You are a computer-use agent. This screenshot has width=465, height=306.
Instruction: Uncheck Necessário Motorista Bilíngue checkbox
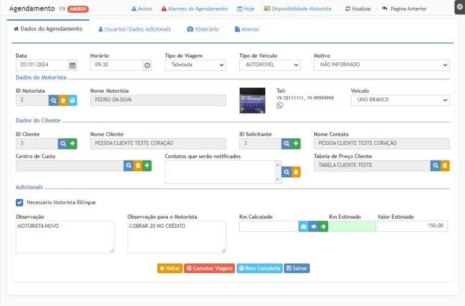(x=19, y=202)
